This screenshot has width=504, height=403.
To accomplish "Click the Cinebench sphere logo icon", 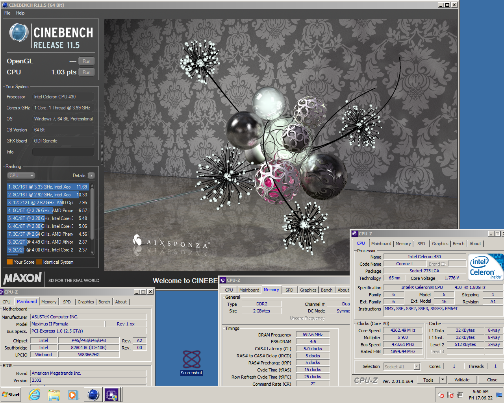I will coord(19,32).
